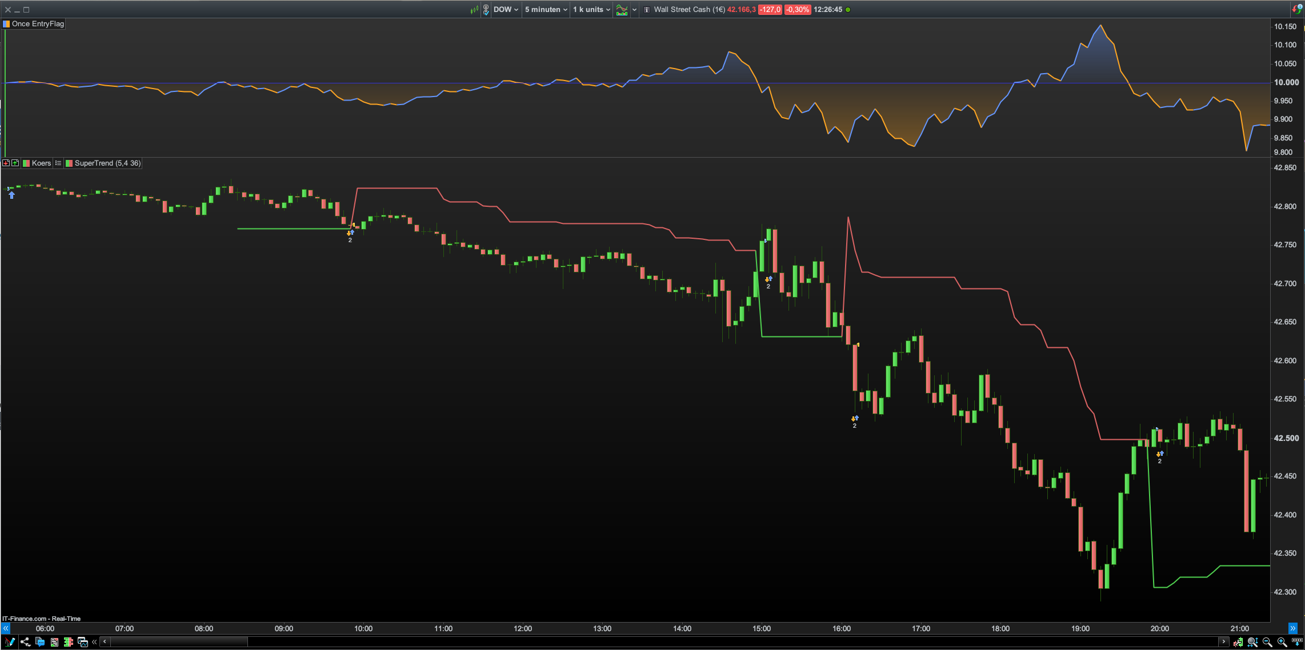Click the Koers price color swatch

[x=26, y=163]
